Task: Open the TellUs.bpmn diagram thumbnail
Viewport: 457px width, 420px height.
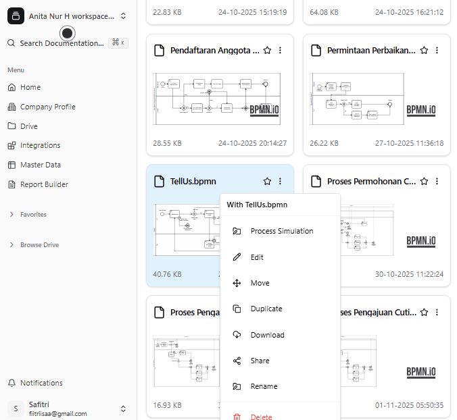Action: pyautogui.click(x=187, y=230)
